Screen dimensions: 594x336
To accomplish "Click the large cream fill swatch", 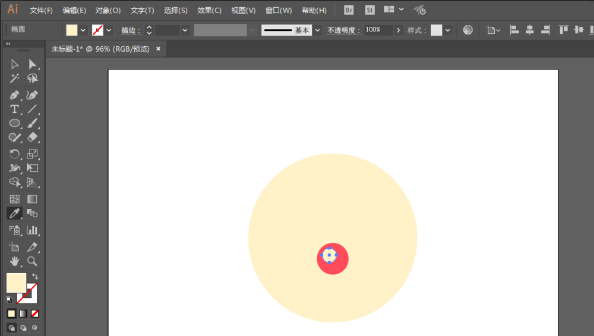I will [x=16, y=283].
